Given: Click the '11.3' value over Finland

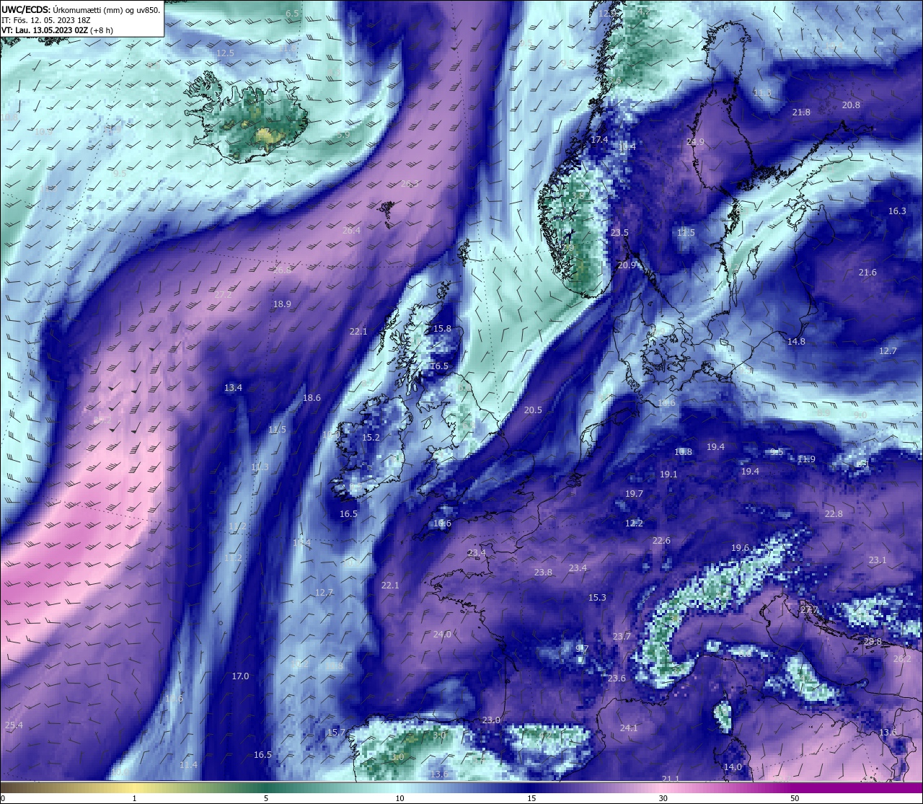Looking at the screenshot, I should pyautogui.click(x=762, y=94).
